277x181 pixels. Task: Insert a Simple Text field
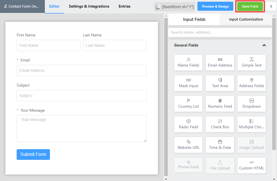point(251,63)
